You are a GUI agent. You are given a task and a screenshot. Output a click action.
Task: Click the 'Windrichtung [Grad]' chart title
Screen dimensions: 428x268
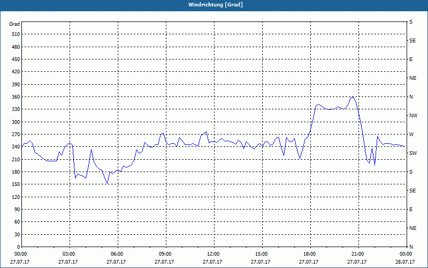click(216, 5)
